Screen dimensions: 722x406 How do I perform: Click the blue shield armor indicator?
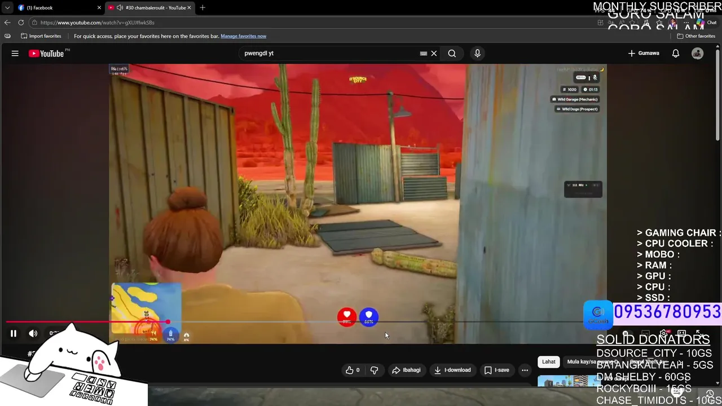[x=369, y=317]
